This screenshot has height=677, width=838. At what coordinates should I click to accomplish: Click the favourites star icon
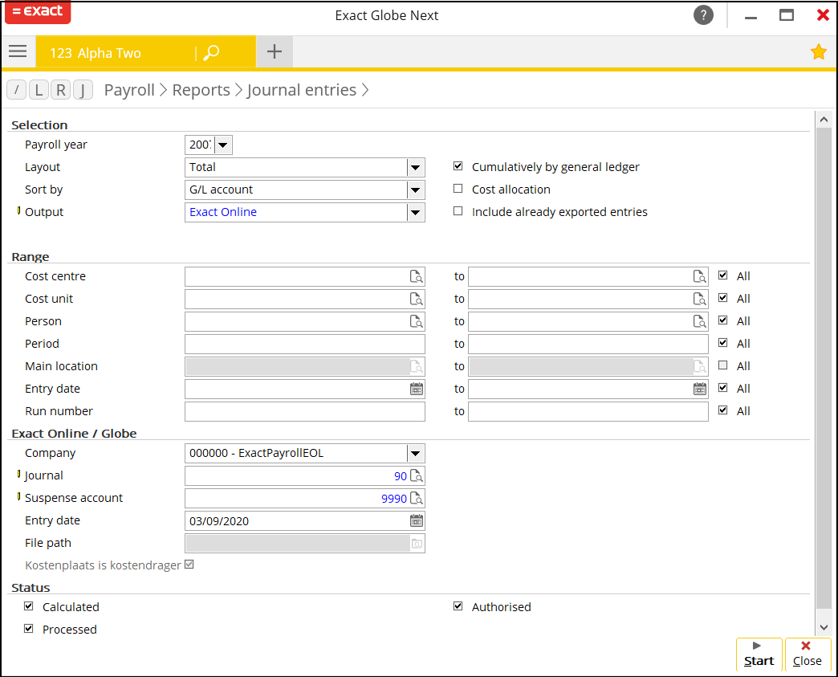click(x=818, y=52)
